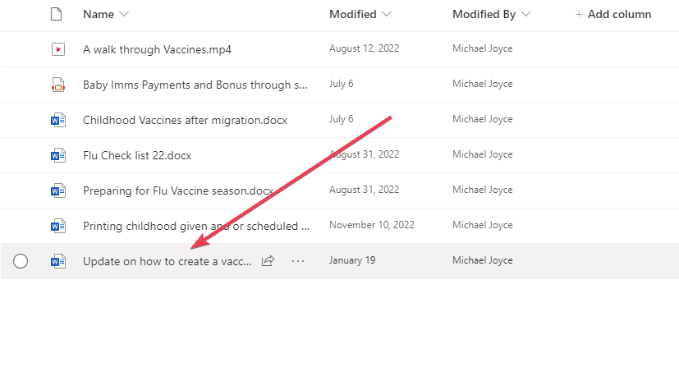
Task: Click Word icon for Childhood Vaccines after migration
Action: click(58, 120)
